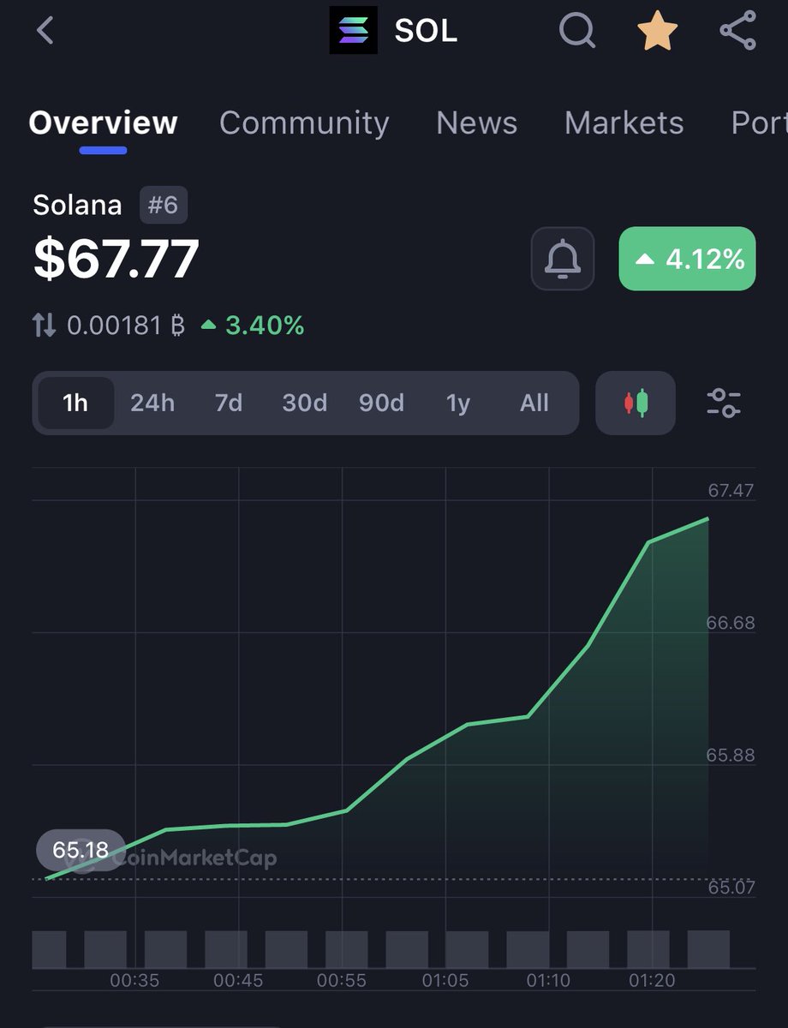Select the Overview tab
The height and width of the screenshot is (1028, 788).
pos(103,123)
